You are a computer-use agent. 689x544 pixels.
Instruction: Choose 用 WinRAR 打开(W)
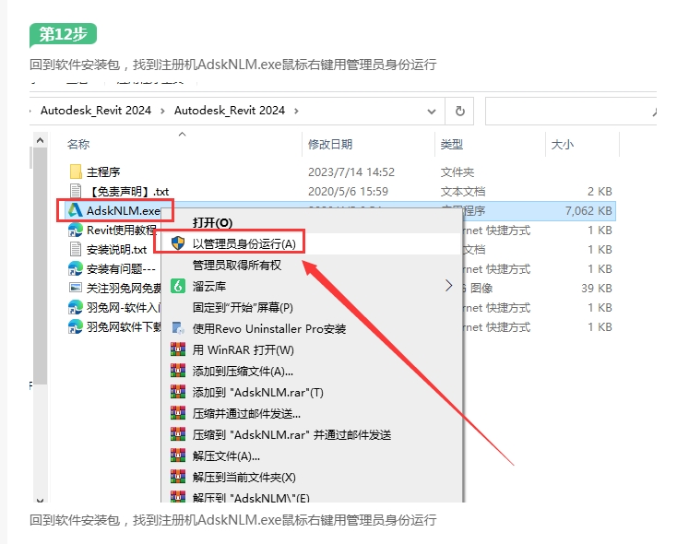click(x=311, y=349)
